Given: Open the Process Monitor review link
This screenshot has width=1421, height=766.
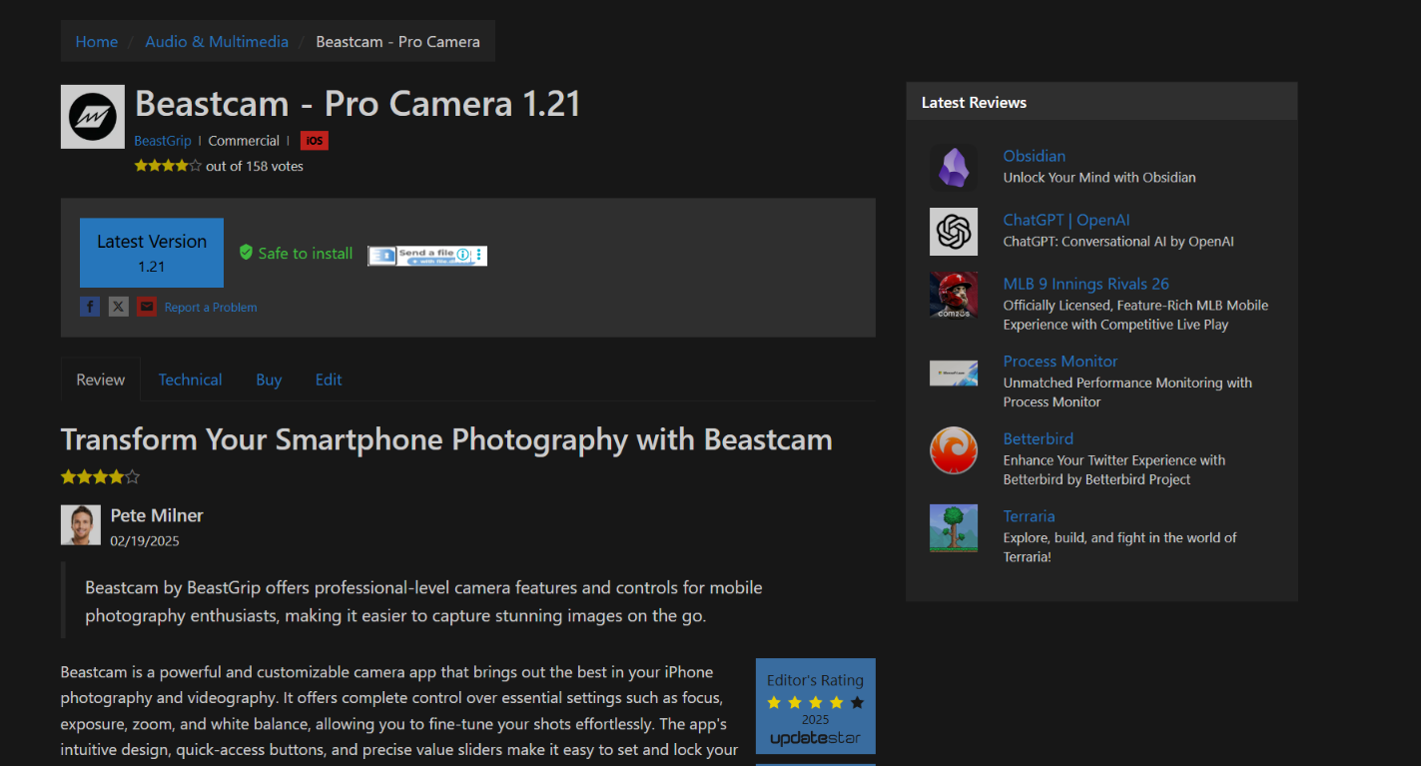Looking at the screenshot, I should pos(1061,362).
